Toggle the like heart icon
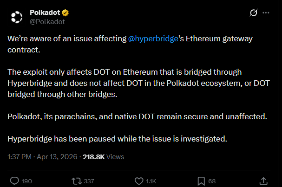Image resolution: width=282 pixels, height=187 pixels. (x=138, y=181)
